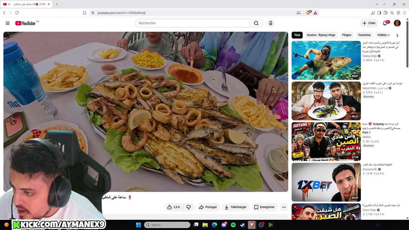Click the address bar URL youtube.com/watch
The image size is (409, 230).
pyautogui.click(x=121, y=13)
